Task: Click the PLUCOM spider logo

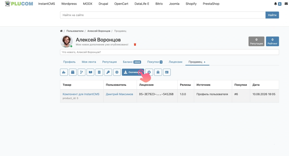Action: click(x=19, y=4)
